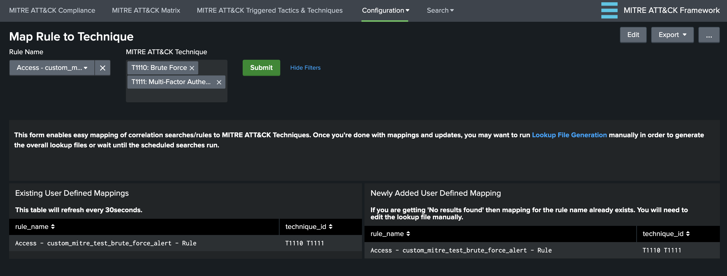The height and width of the screenshot is (276, 727).
Task: Click the Edit dashboard button
Action: [633, 35]
